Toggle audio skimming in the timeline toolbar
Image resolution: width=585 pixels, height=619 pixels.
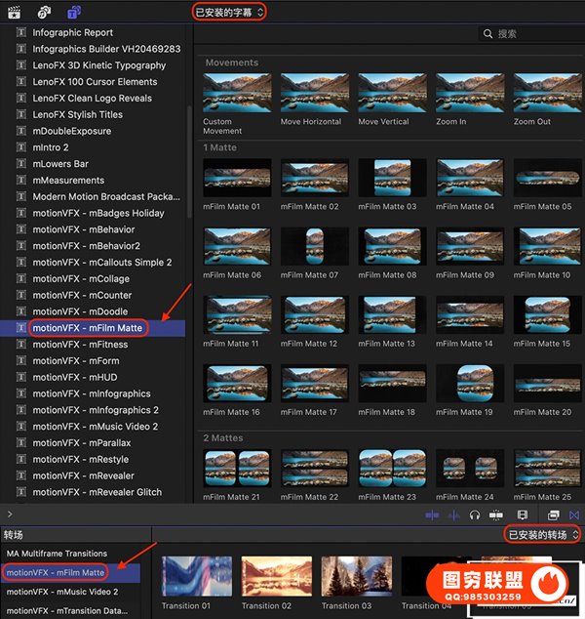[452, 515]
